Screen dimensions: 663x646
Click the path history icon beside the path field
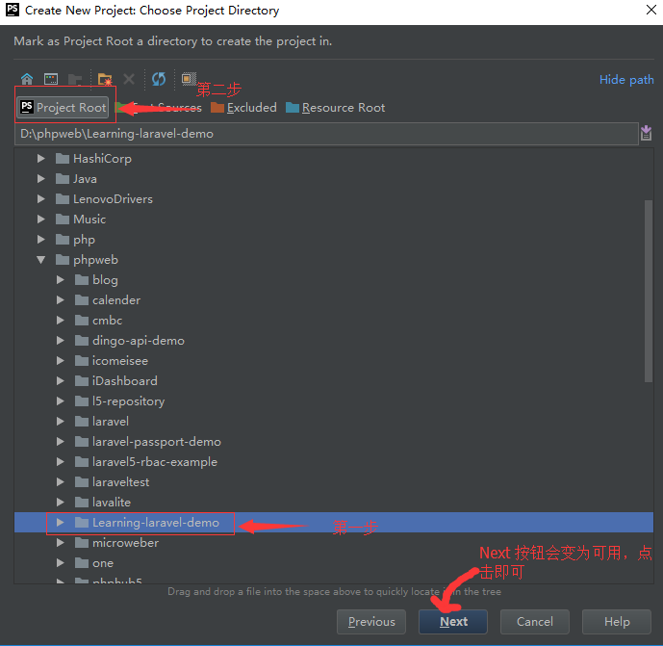[646, 133]
